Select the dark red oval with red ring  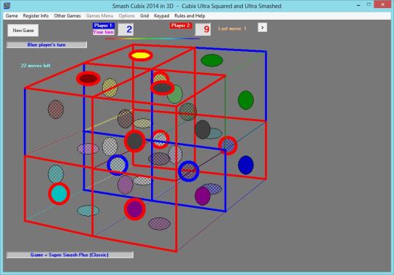(88, 79)
